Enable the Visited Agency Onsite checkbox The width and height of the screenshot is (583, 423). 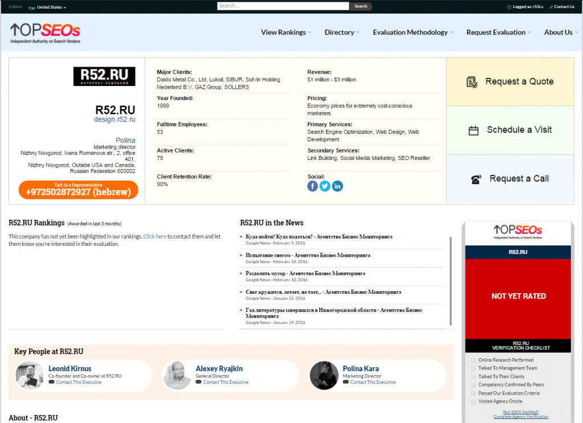pos(473,401)
